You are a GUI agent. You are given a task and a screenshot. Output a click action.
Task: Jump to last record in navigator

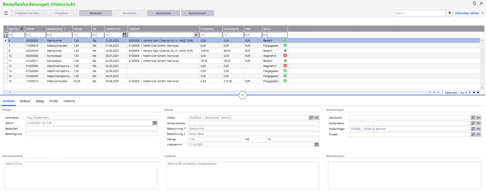pyautogui.click(x=478, y=92)
